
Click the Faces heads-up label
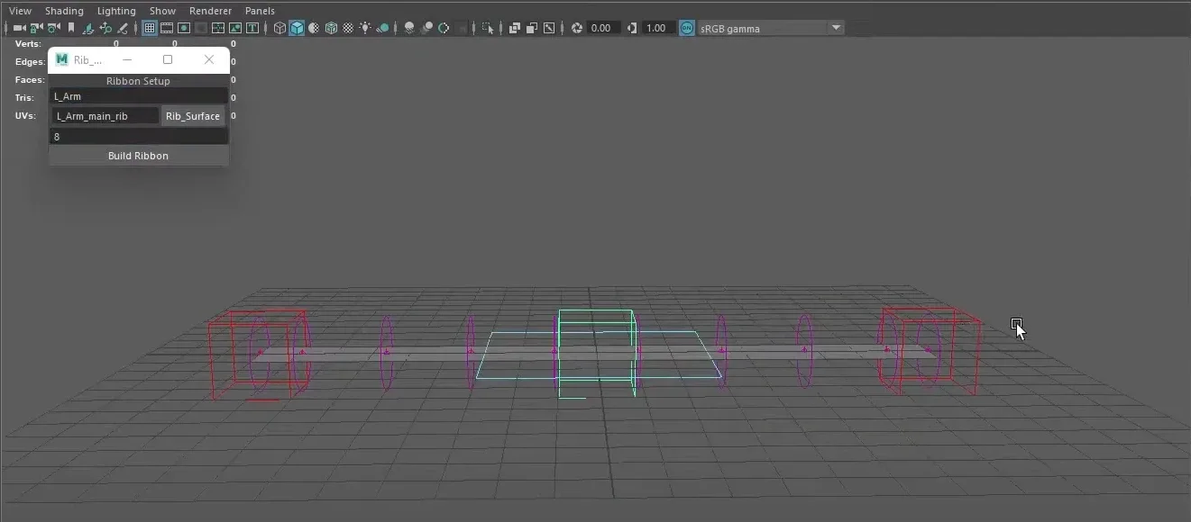click(x=30, y=80)
